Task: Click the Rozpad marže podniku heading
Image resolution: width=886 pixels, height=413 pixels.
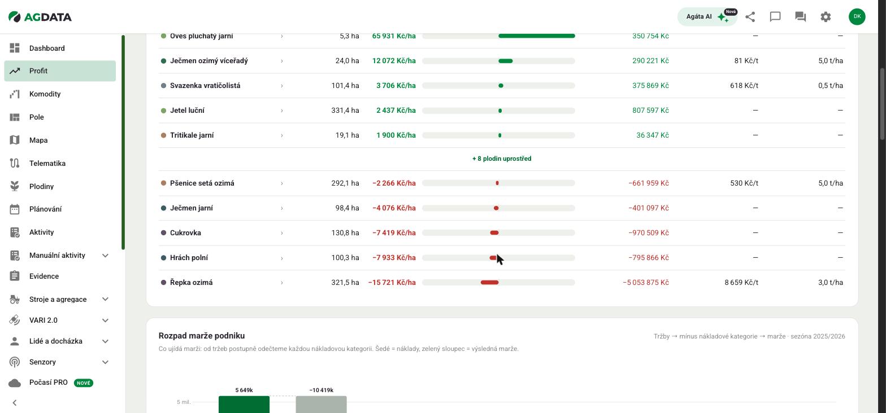Action: [202, 336]
